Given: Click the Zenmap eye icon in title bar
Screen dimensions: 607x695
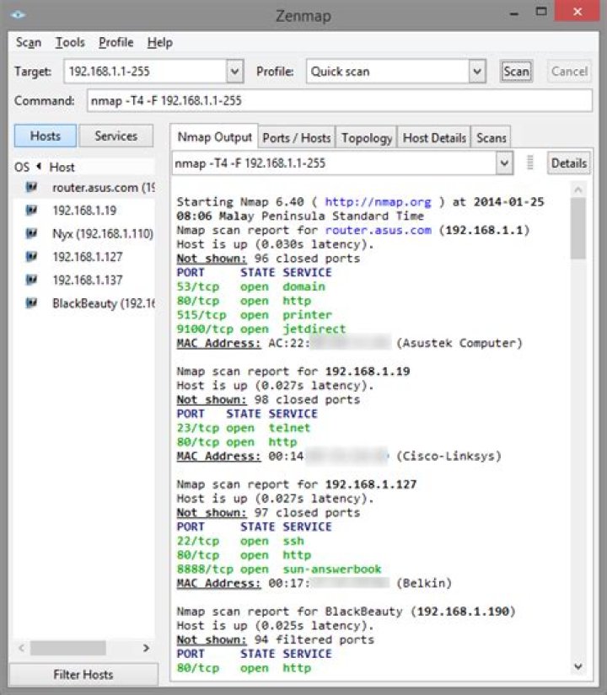Looking at the screenshot, I should [x=18, y=15].
